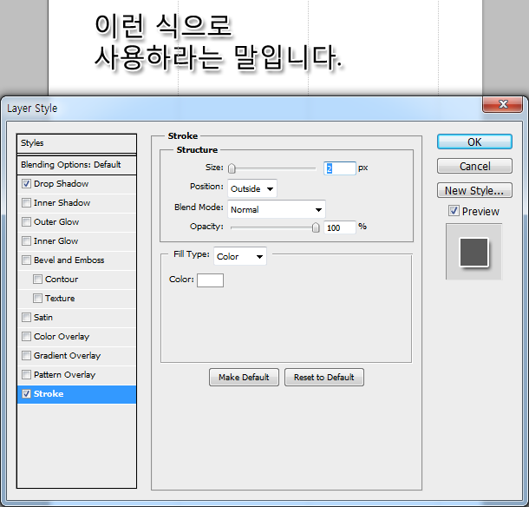Uncheck the Drop Shadow checkbox
This screenshot has height=507, width=529.
pos(26,184)
